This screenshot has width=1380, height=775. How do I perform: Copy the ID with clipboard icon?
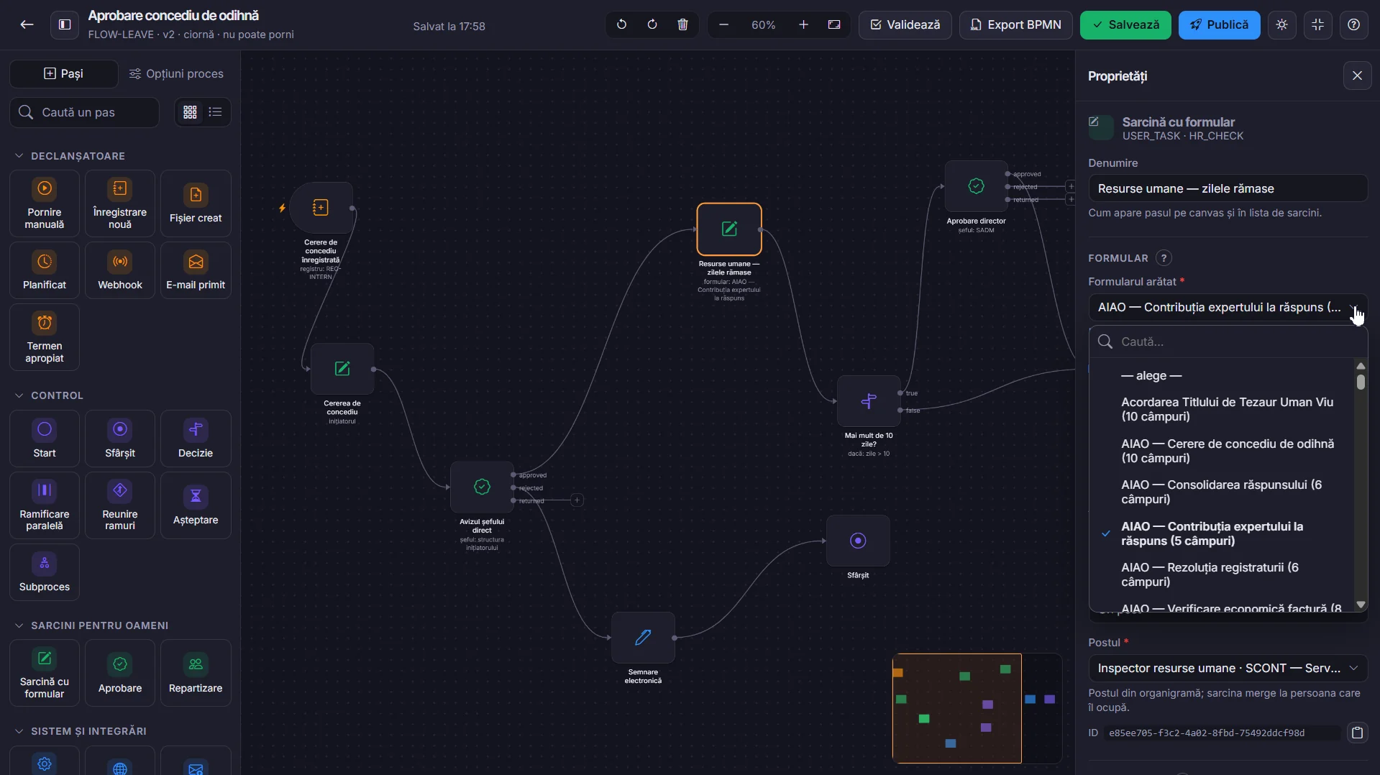point(1357,733)
